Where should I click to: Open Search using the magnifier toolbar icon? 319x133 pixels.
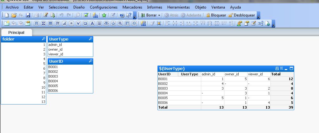coord(77,15)
